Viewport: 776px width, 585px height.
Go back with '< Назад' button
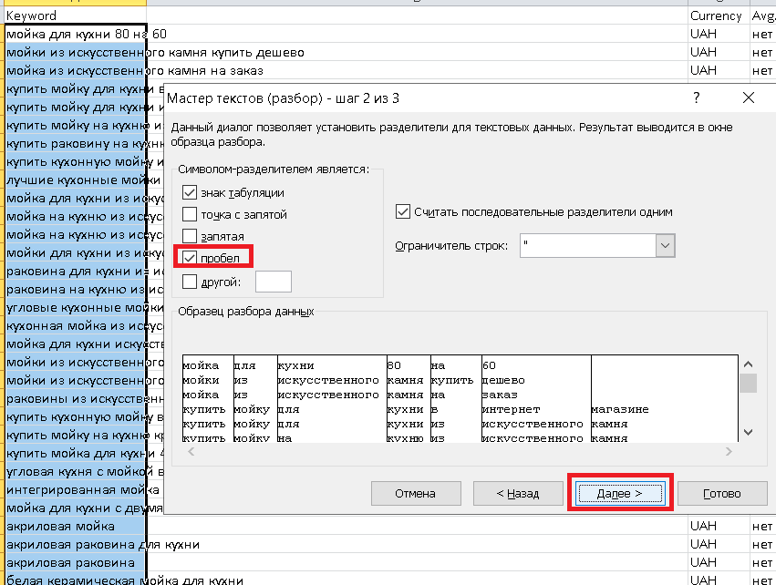[x=517, y=494]
